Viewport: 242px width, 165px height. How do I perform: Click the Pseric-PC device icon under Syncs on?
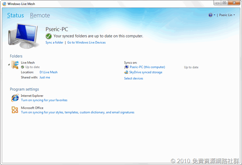pos(126,67)
